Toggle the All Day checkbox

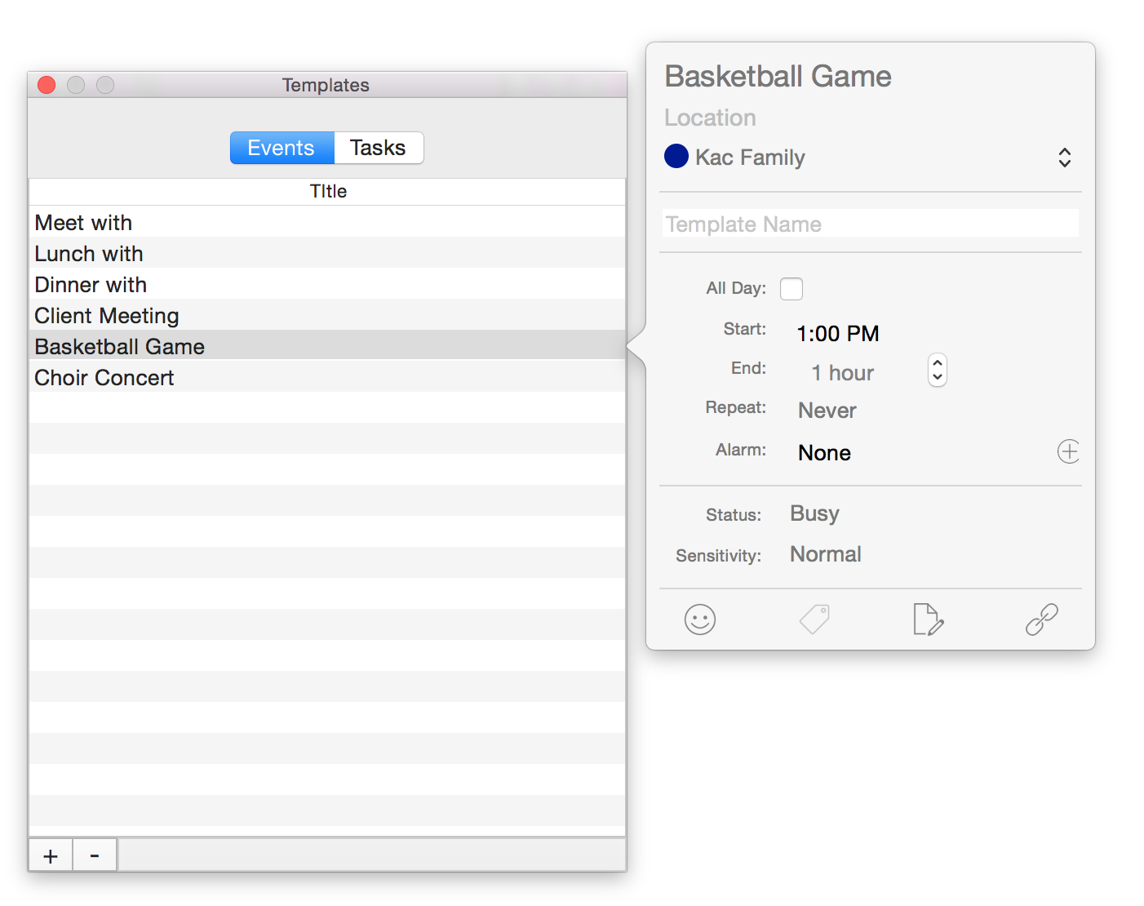click(791, 289)
